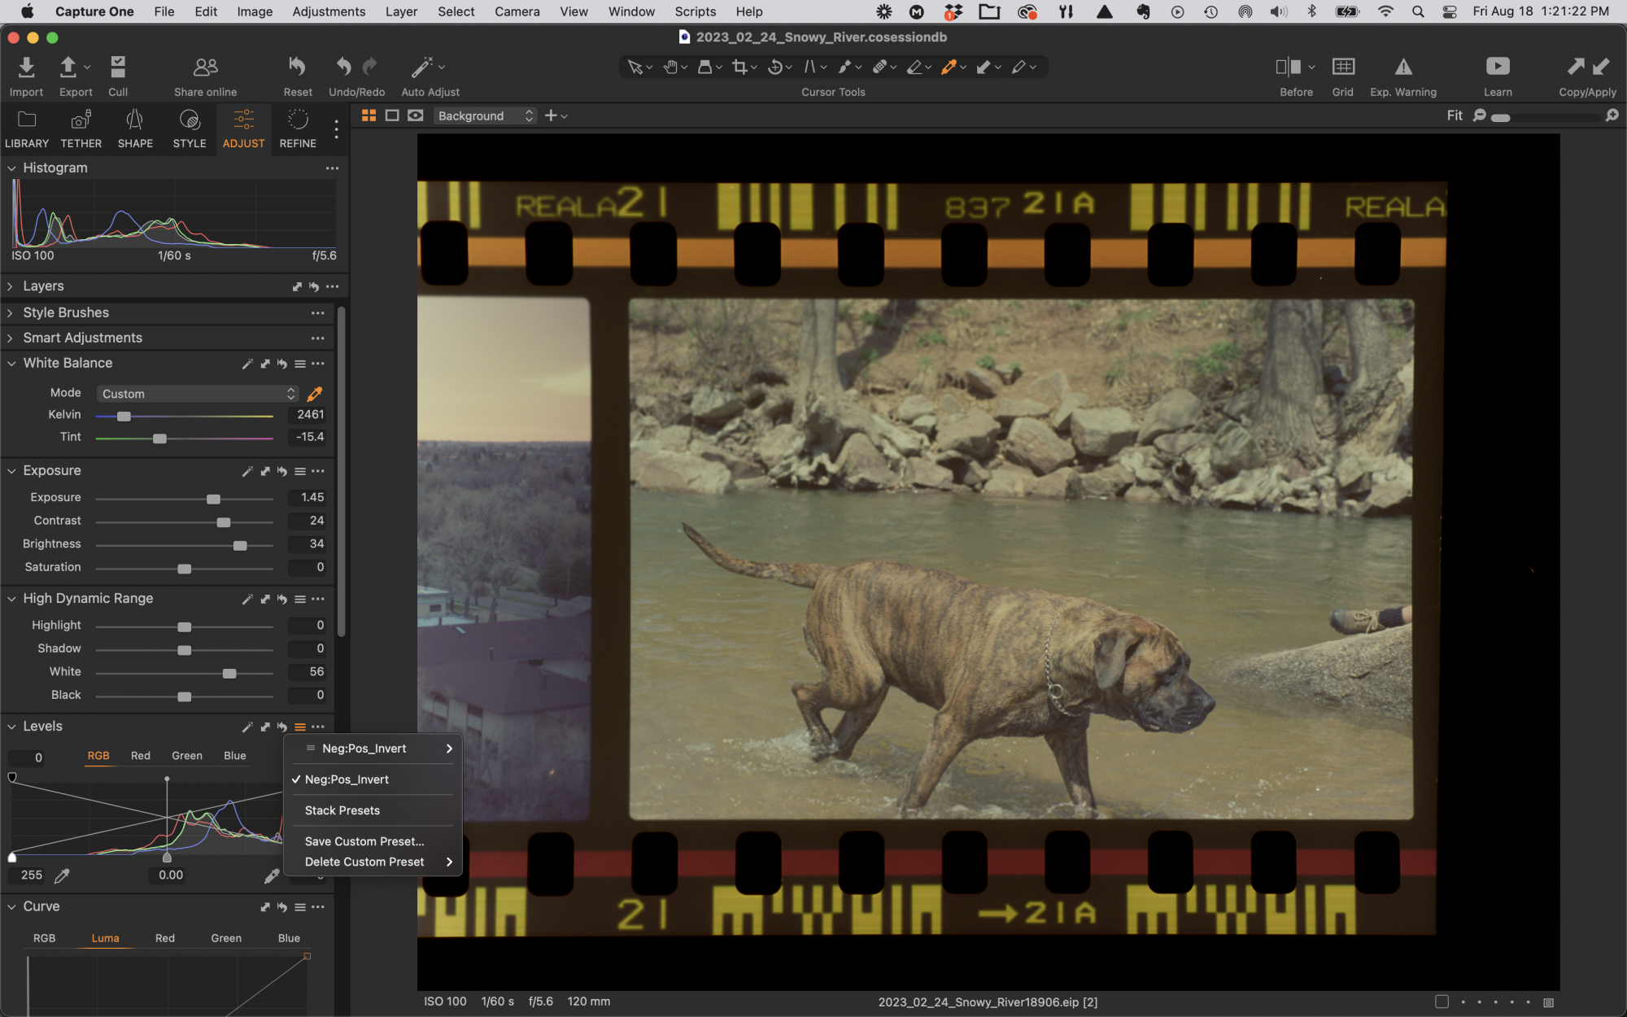Open the Adjustments menu

329,11
